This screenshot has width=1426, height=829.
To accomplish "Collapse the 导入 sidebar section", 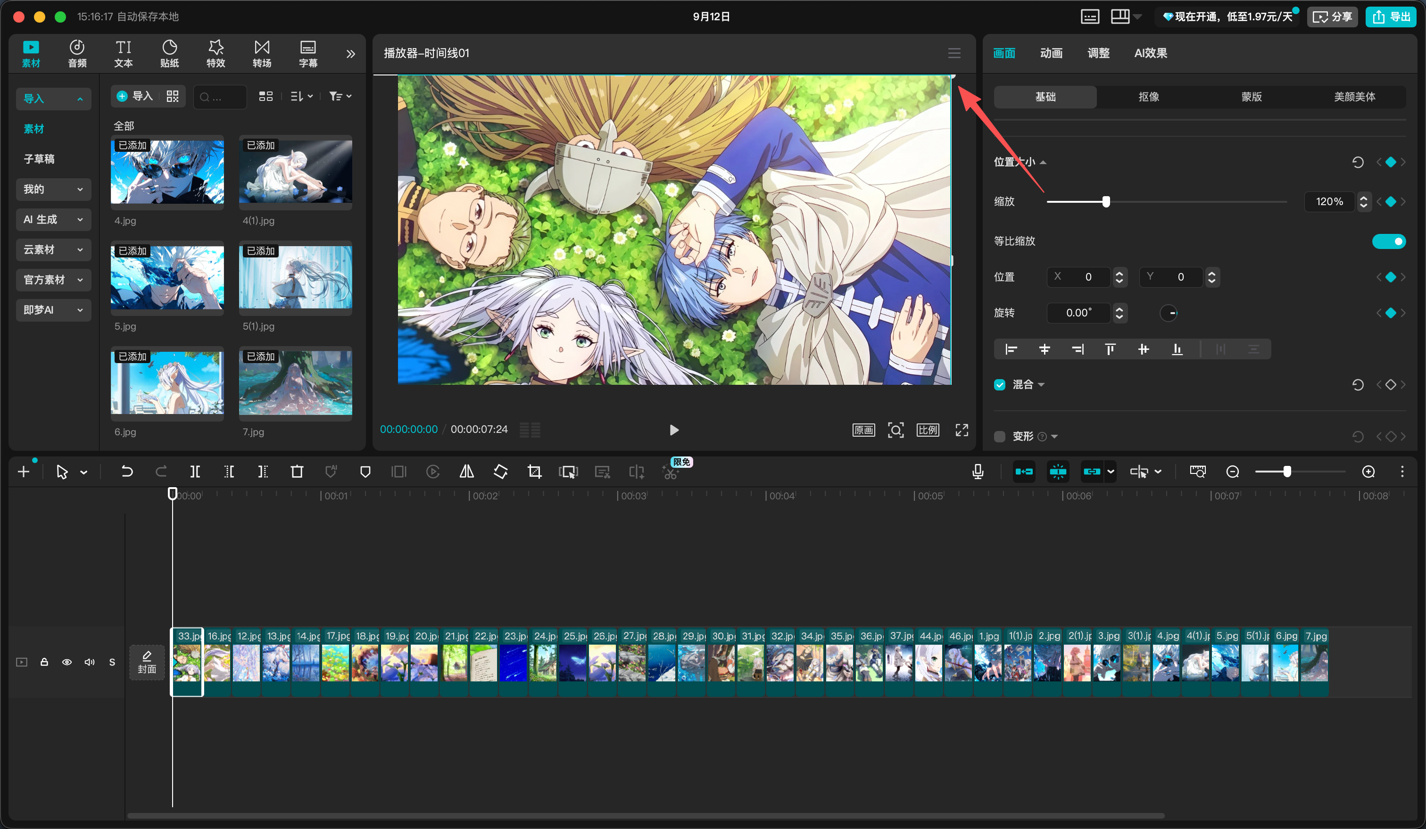I will click(53, 99).
